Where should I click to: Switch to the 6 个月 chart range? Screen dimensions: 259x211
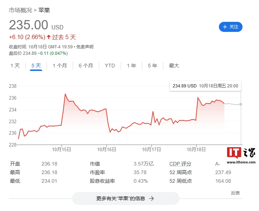86,66
